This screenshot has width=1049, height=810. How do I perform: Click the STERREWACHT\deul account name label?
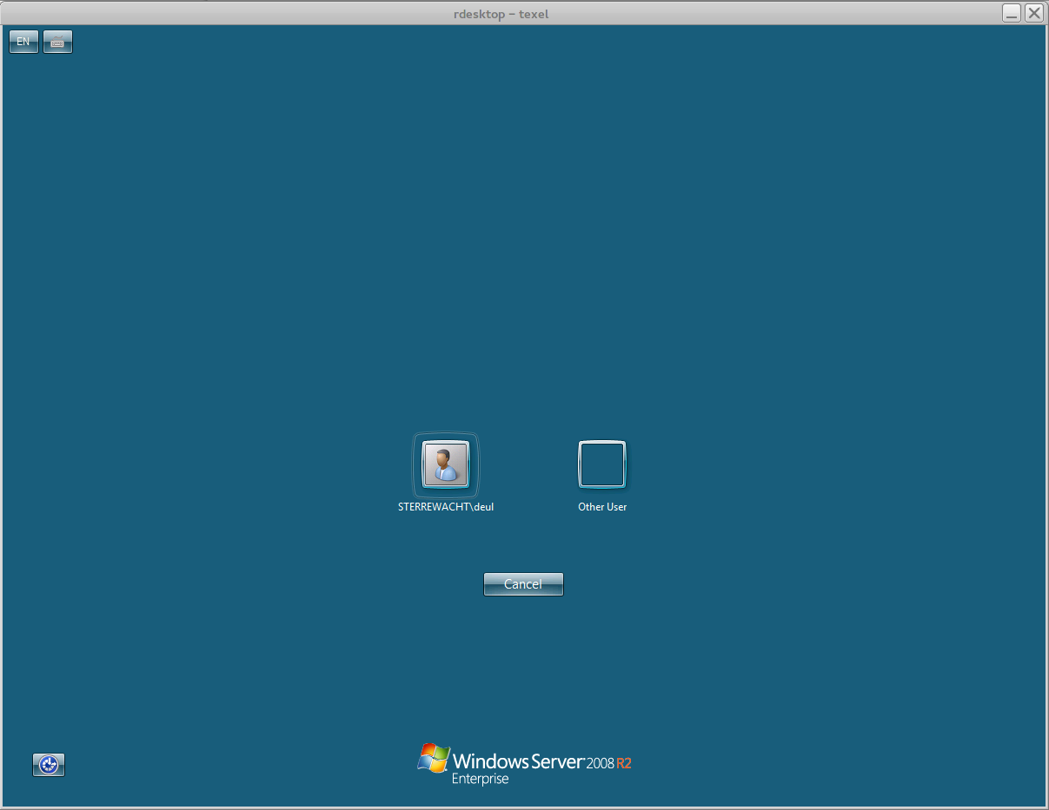tap(446, 507)
